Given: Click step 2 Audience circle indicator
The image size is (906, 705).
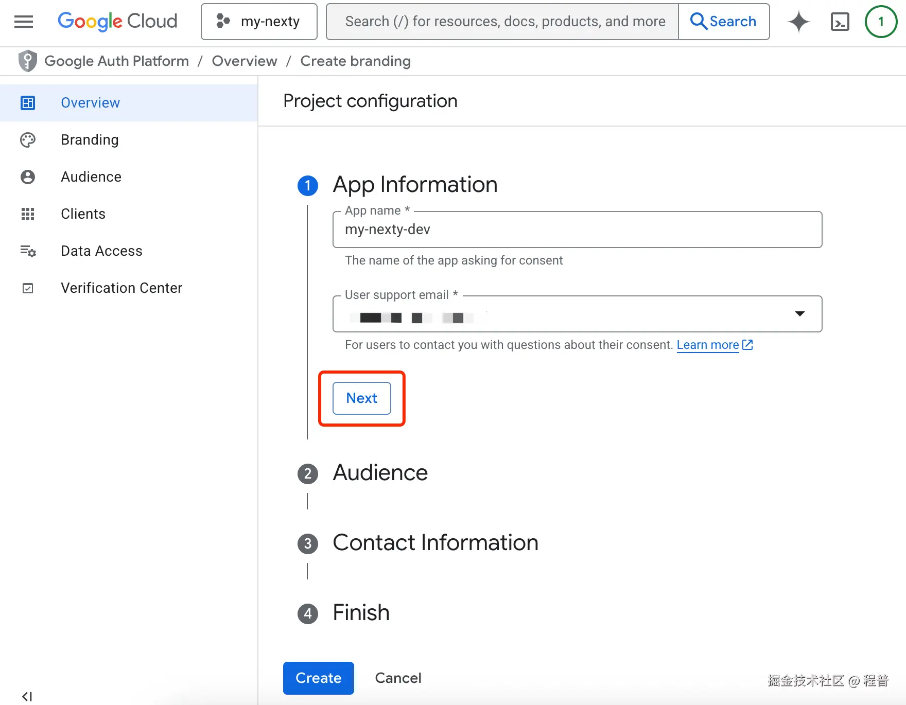Looking at the screenshot, I should pyautogui.click(x=307, y=473).
